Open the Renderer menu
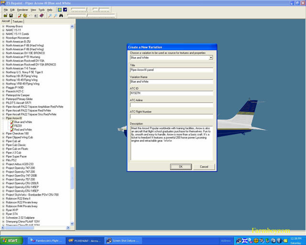The width and height of the screenshot is (306, 245). click(22, 10)
